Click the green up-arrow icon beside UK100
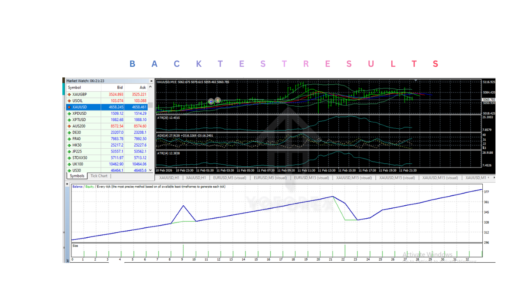Viewport: 525px width, 295px height. [68, 164]
